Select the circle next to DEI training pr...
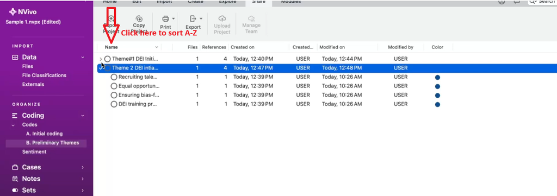This screenshot has height=196, width=557. click(114, 104)
